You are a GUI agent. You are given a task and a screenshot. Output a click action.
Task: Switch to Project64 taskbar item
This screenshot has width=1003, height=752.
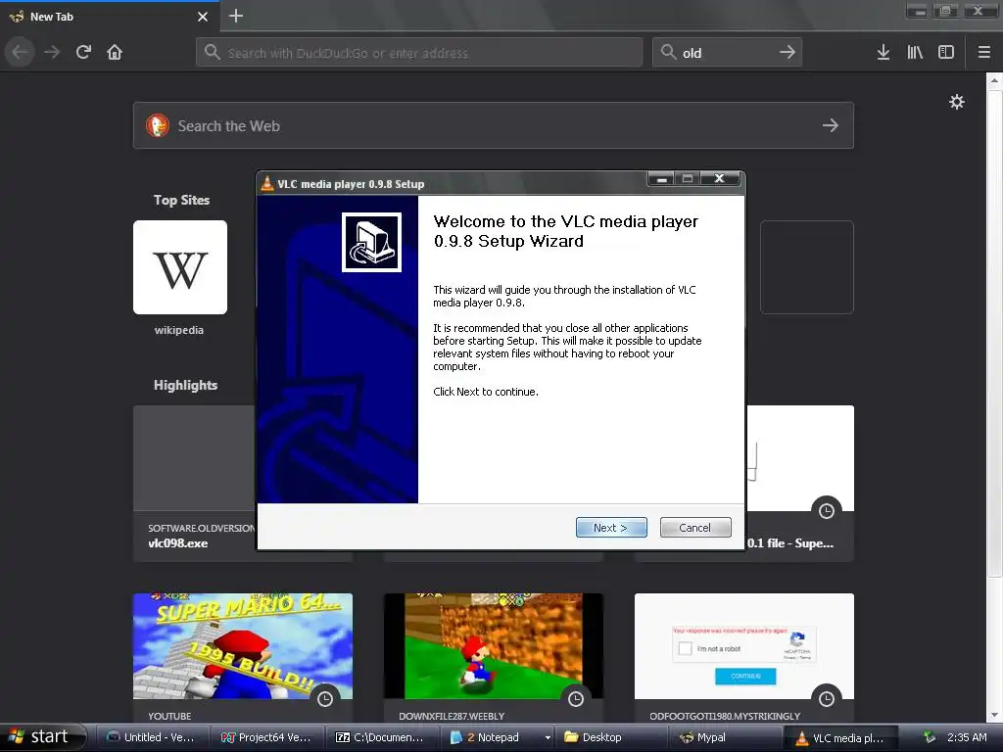point(268,737)
